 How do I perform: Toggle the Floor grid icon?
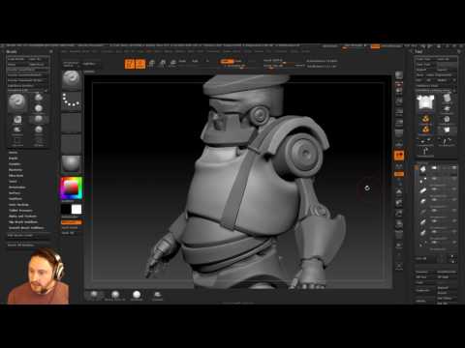point(399,144)
